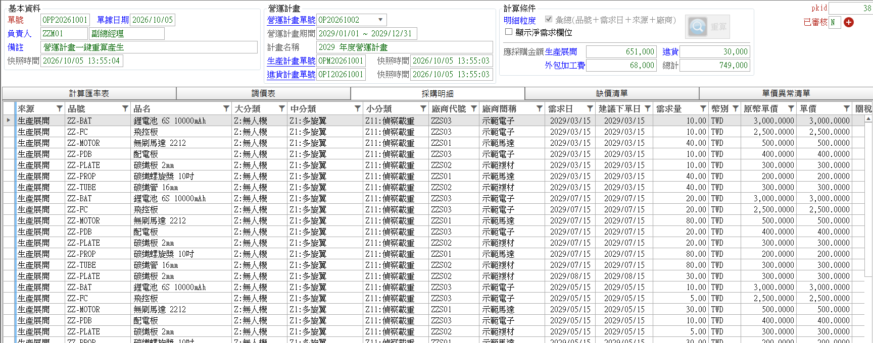The width and height of the screenshot is (873, 343).
Task: Switch to the 計算匯率表 tab
Action: pos(89,93)
